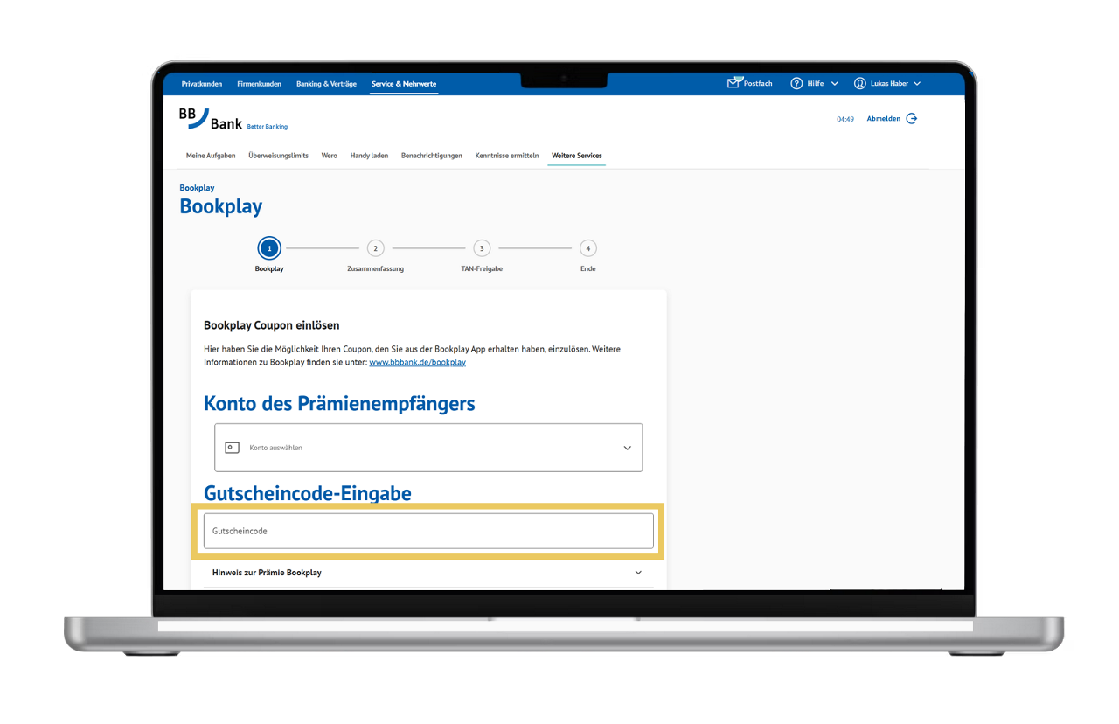Switch to the Überweisungslimits tab
Screen dimensions: 1119x724
point(278,156)
